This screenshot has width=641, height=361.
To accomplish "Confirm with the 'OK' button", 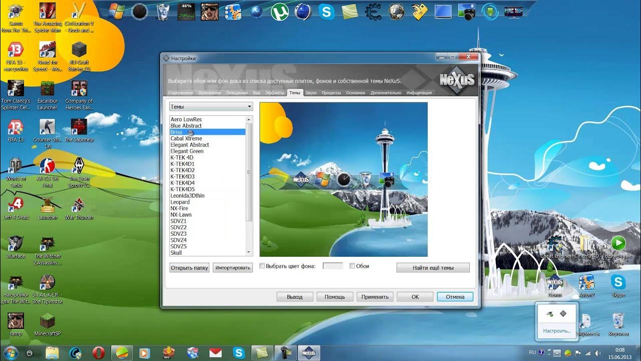I will (415, 297).
